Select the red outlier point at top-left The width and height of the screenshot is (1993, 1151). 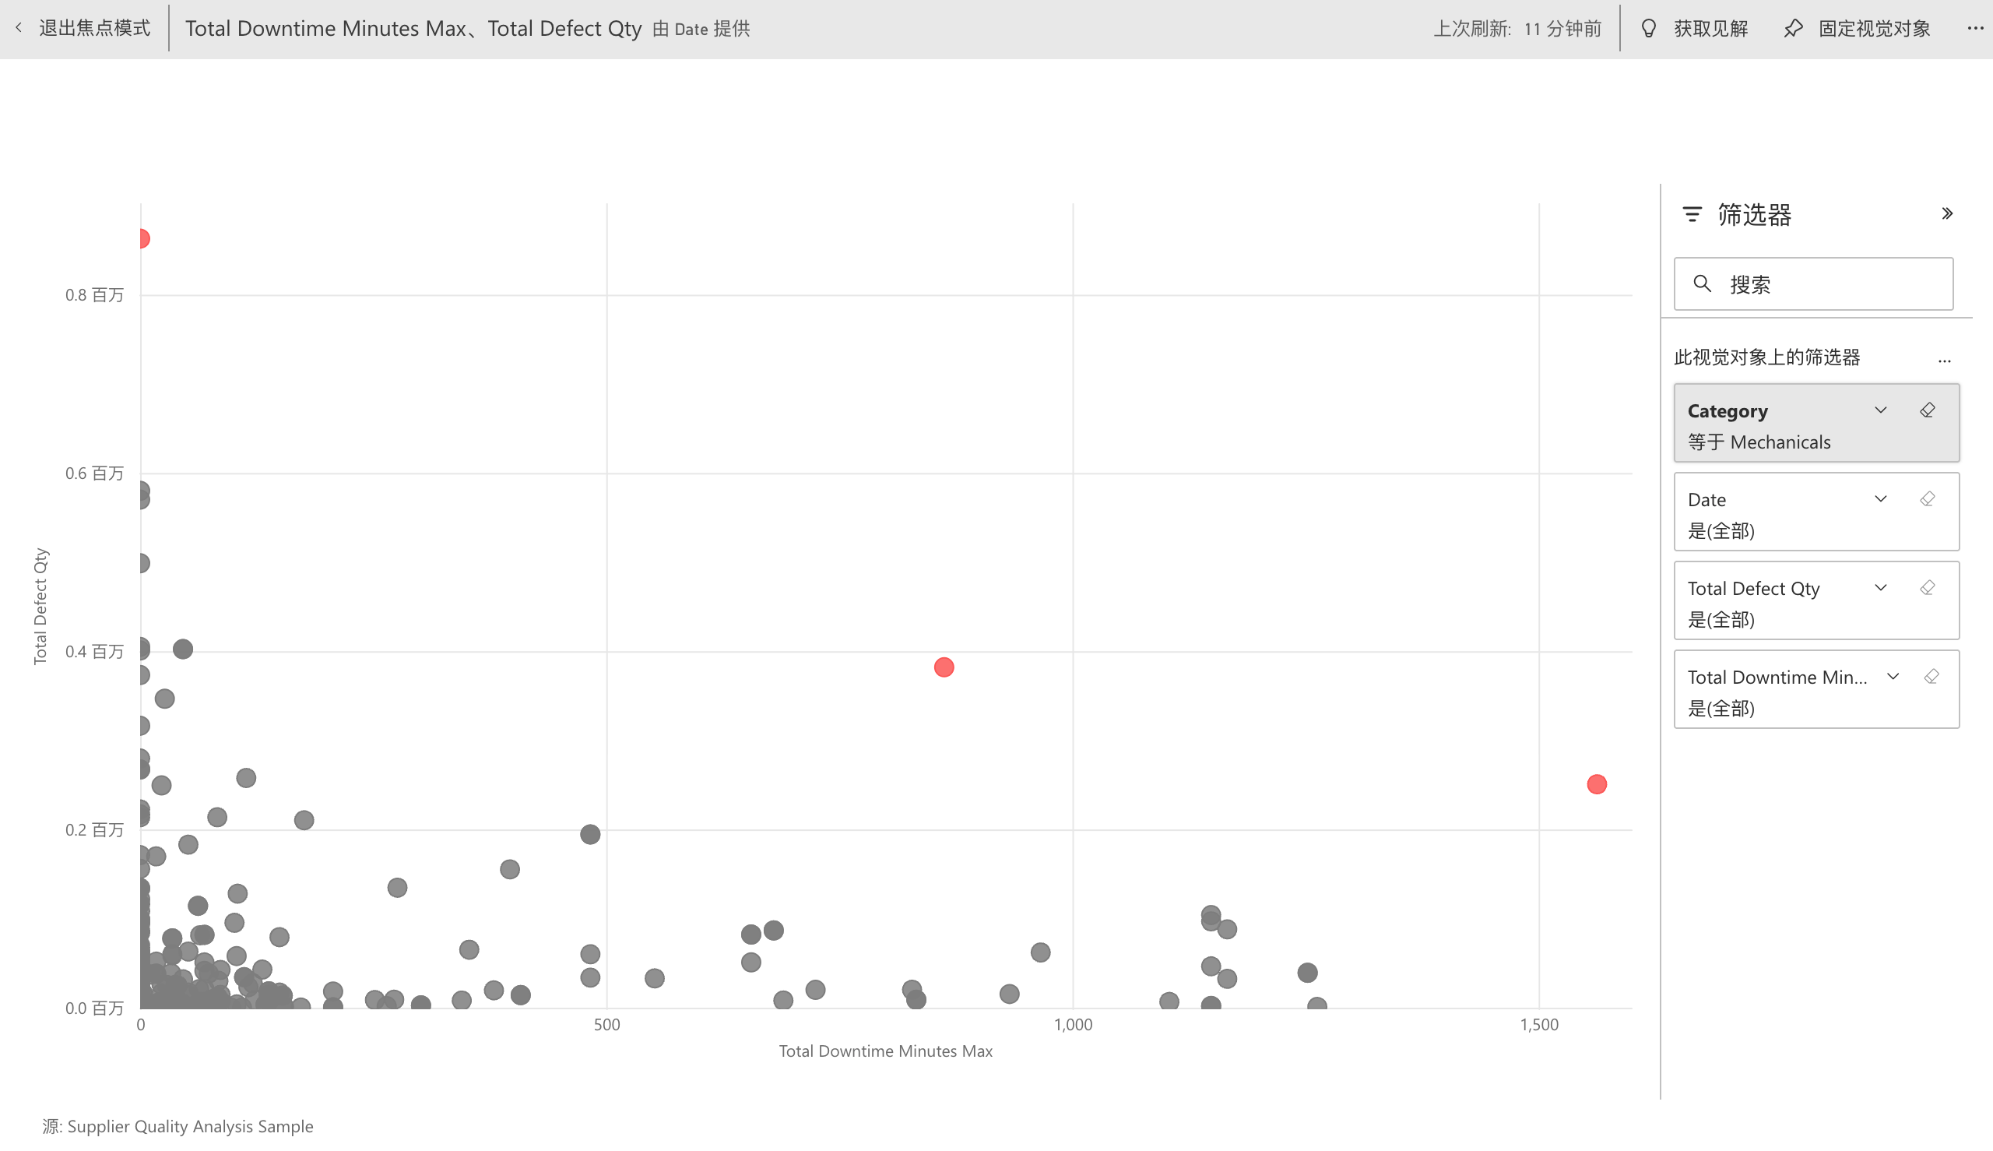(143, 239)
